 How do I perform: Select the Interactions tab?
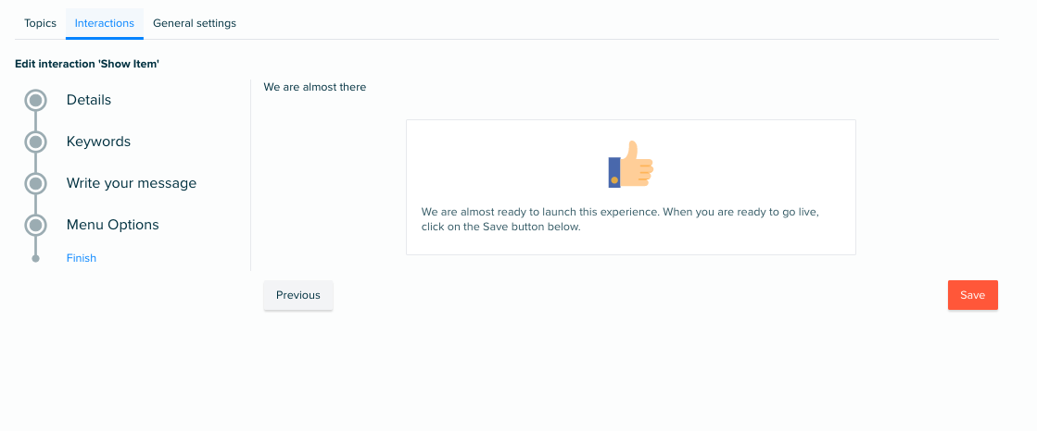pyautogui.click(x=105, y=23)
